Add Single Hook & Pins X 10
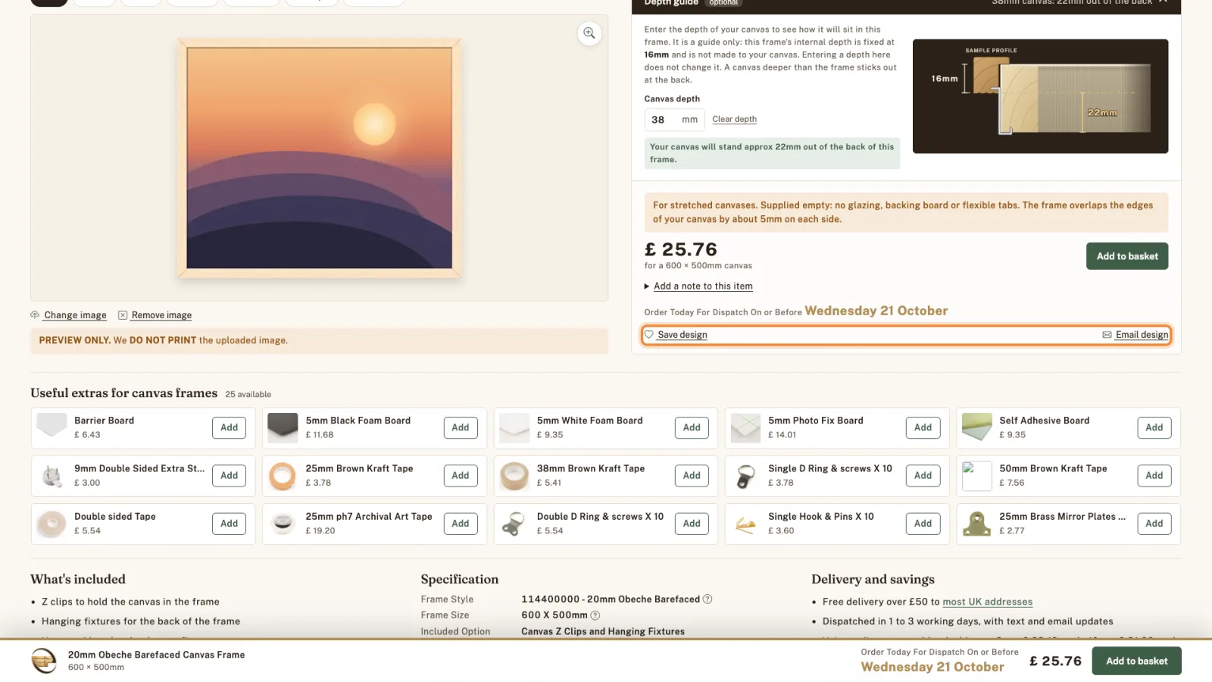The height and width of the screenshot is (682, 1212). coord(923,524)
